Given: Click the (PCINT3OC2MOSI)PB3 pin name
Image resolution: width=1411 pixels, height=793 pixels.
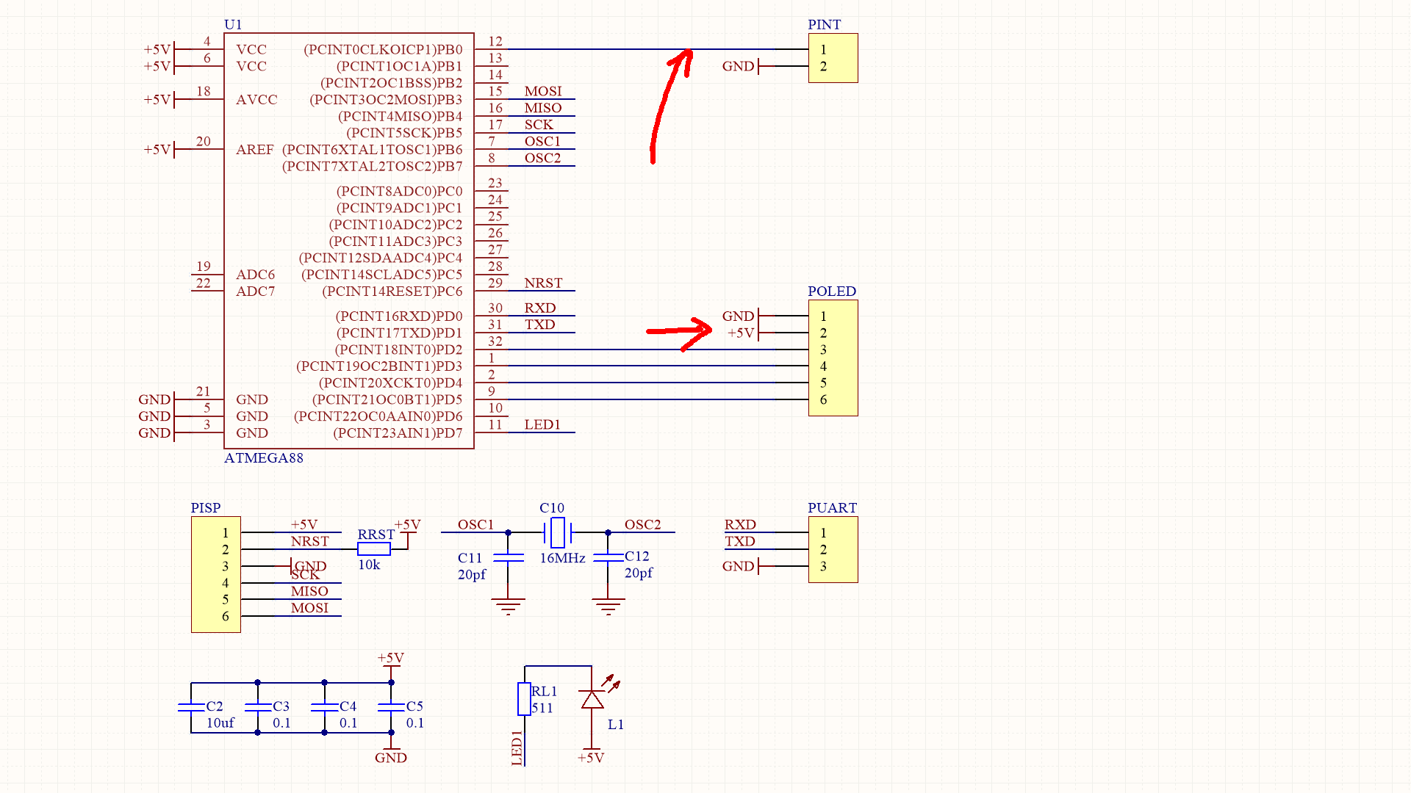Looking at the screenshot, I should [386, 99].
